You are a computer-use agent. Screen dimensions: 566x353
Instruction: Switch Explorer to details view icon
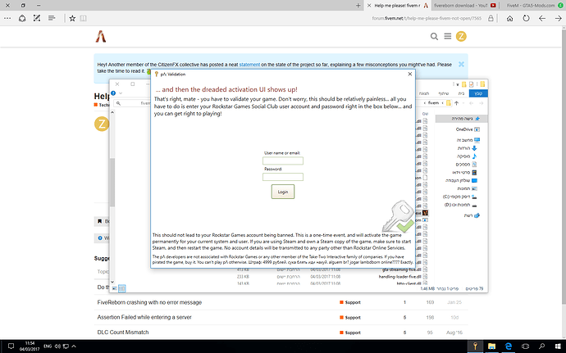[121, 288]
